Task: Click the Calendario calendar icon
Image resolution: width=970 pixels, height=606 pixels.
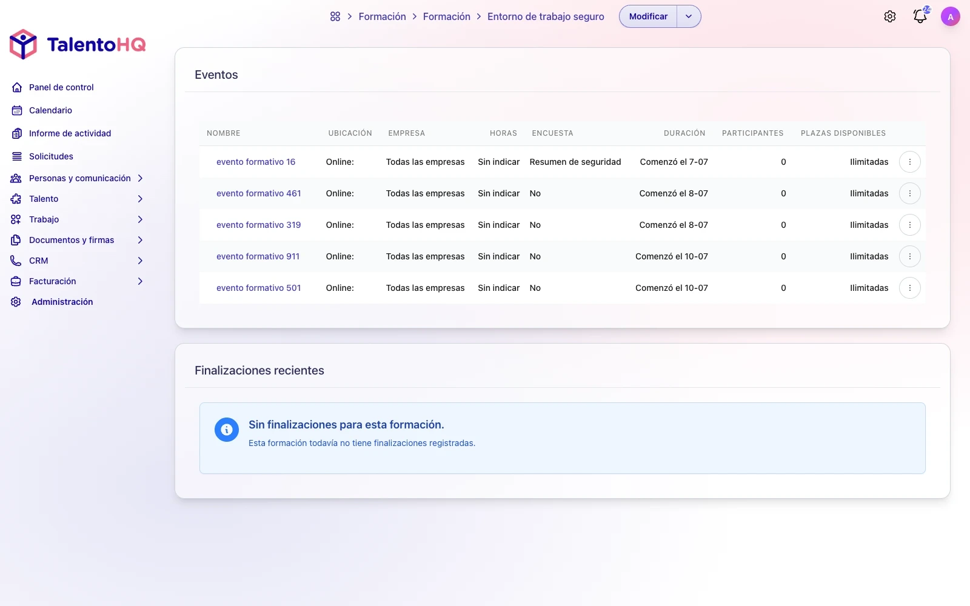Action: (17, 110)
